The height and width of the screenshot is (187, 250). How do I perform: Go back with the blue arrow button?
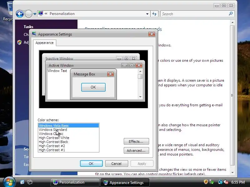tap(20, 14)
